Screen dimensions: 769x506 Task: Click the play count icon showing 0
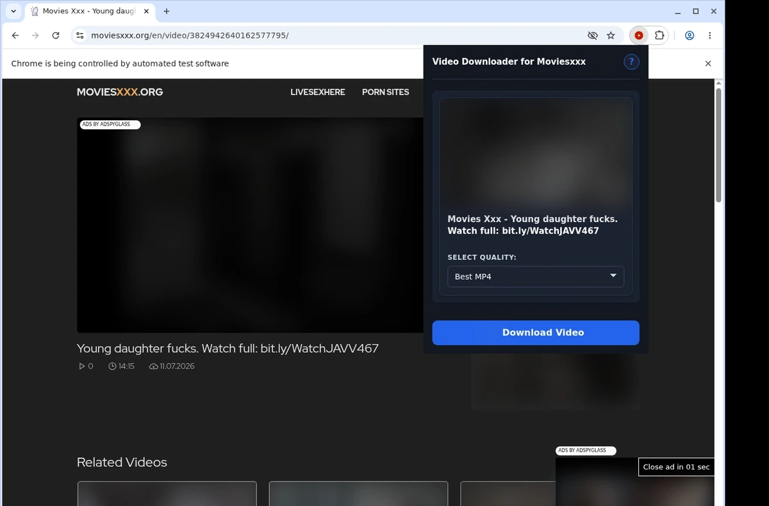[x=82, y=366]
